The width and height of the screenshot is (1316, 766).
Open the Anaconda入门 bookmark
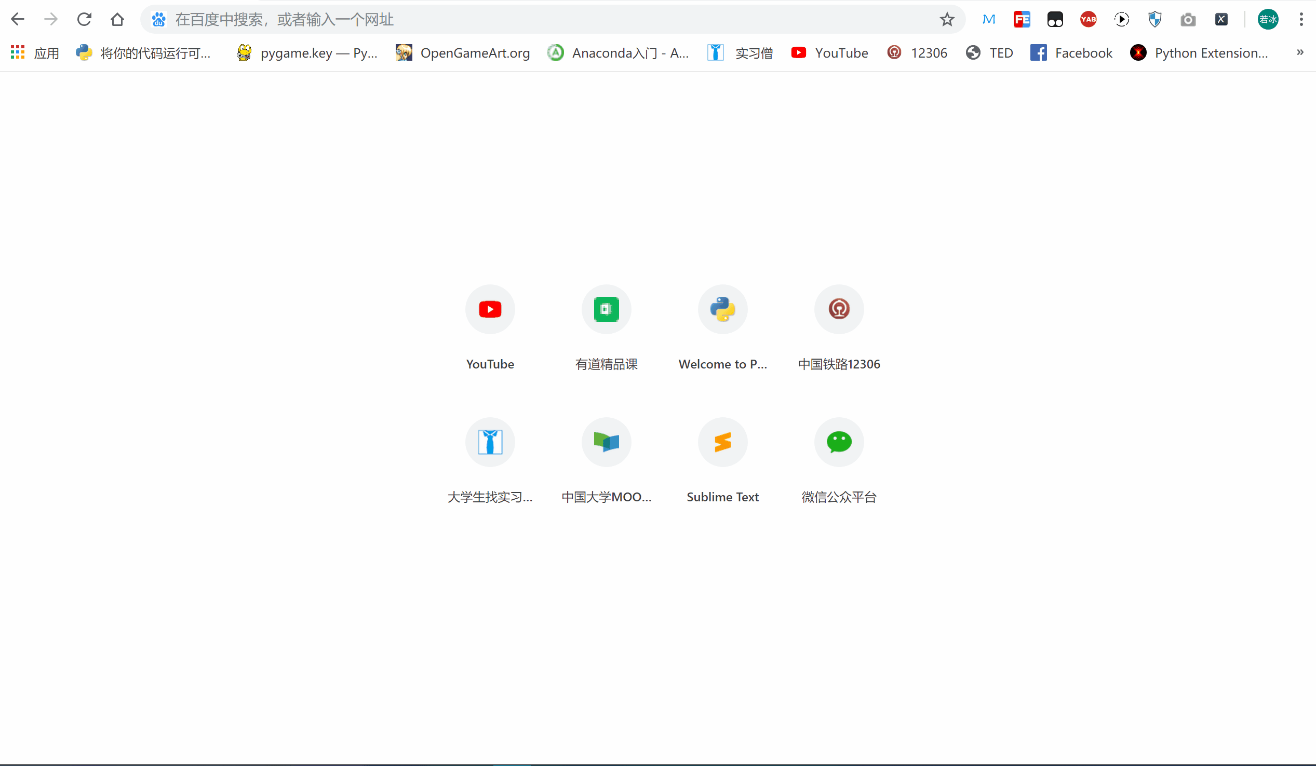(619, 53)
